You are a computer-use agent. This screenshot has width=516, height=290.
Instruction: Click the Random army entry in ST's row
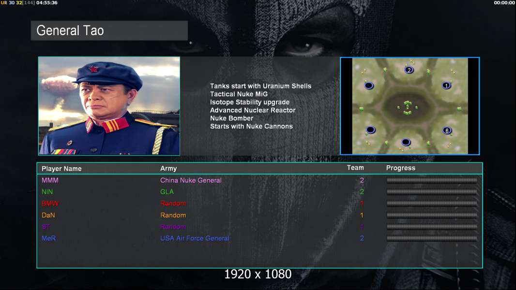pyautogui.click(x=173, y=227)
